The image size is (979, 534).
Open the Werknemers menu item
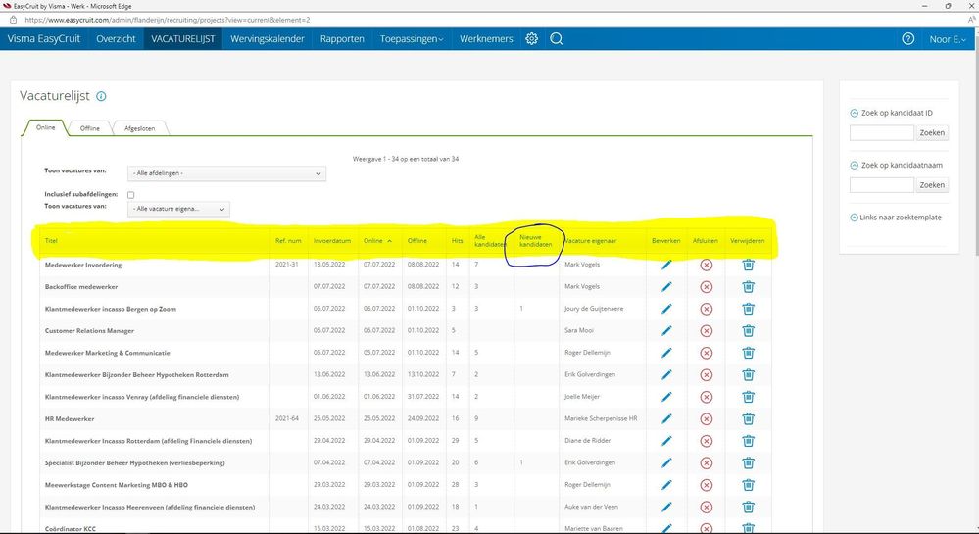486,39
